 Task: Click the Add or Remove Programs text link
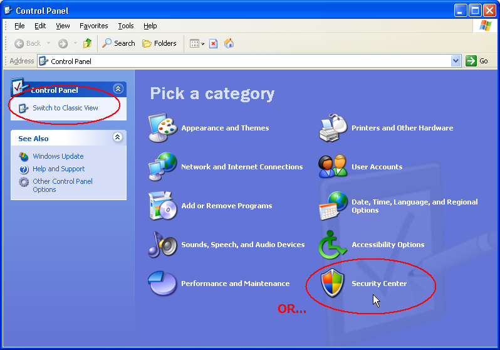coord(227,206)
